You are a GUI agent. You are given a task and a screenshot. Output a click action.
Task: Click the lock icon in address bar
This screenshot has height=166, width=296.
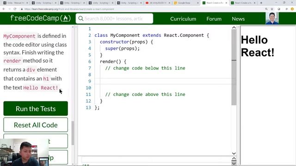tap(22, 9)
